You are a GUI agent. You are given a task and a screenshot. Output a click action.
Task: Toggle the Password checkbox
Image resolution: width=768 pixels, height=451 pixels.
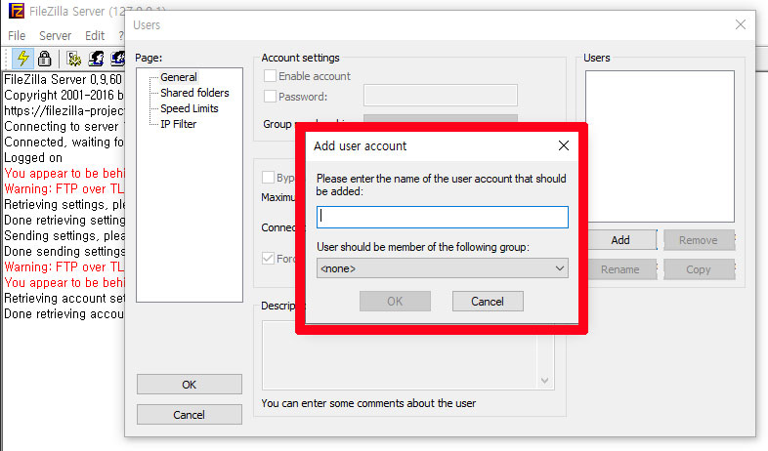270,96
